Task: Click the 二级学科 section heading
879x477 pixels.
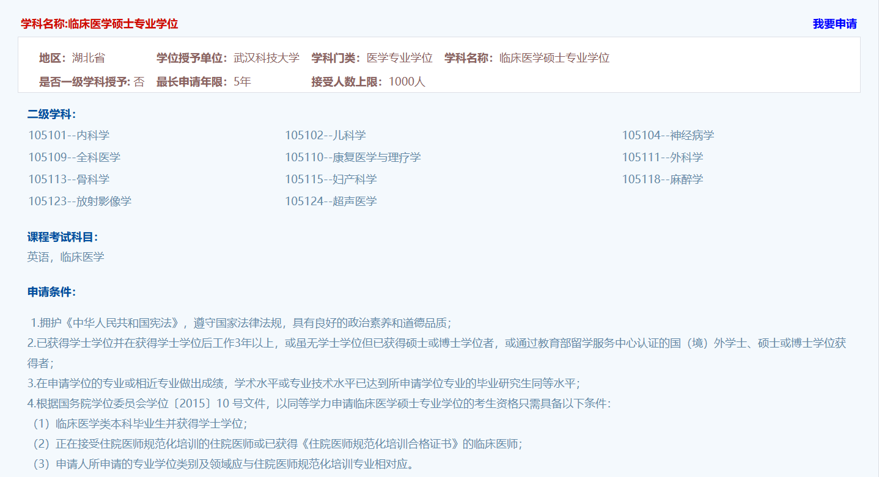Action: (52, 114)
